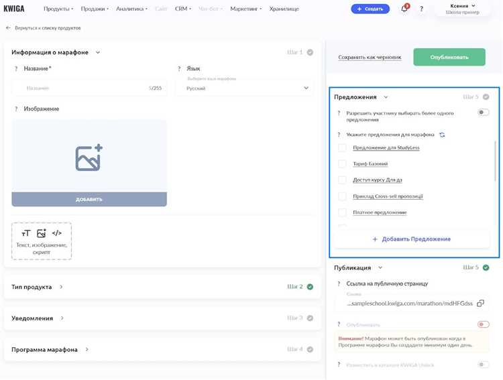Open Платное предложение offer link
Image resolution: width=503 pixels, height=380 pixels.
[380, 212]
